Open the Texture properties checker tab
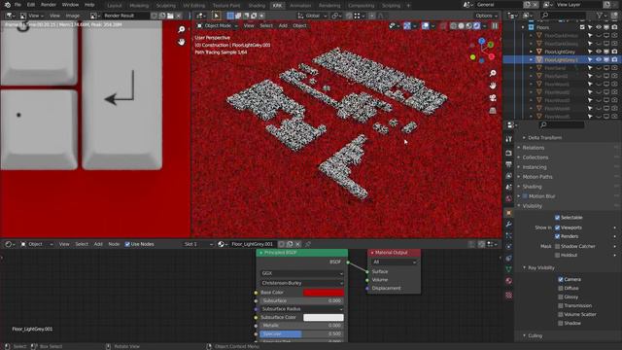The height and width of the screenshot is (350, 622). pos(509,296)
